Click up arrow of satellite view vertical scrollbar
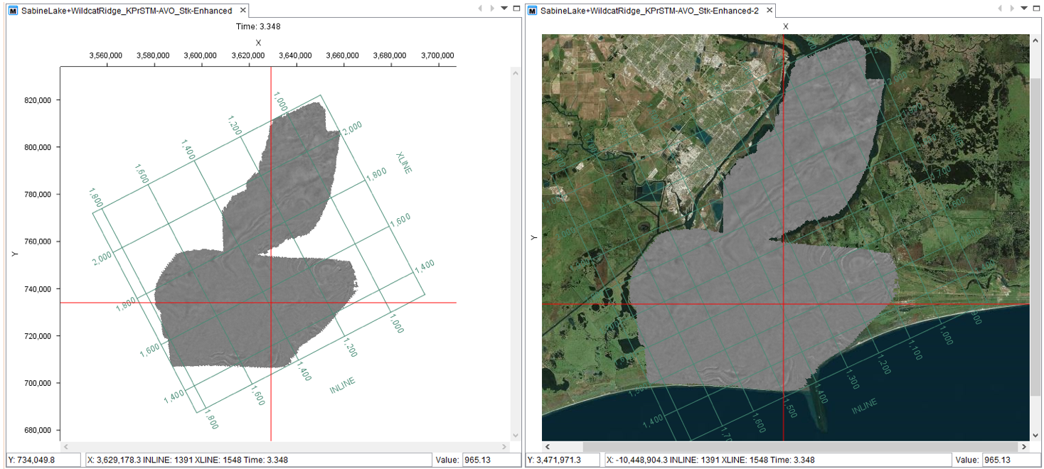The height and width of the screenshot is (469, 1044). click(1035, 41)
